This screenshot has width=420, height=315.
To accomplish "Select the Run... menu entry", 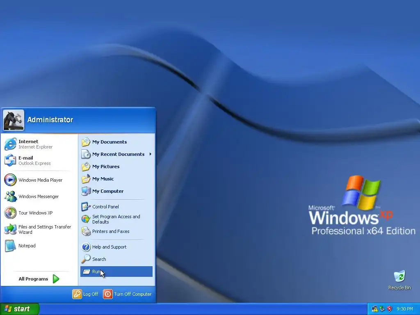I will pos(116,272).
